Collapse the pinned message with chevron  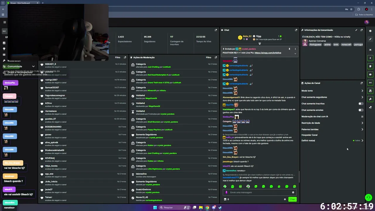click(x=295, y=53)
